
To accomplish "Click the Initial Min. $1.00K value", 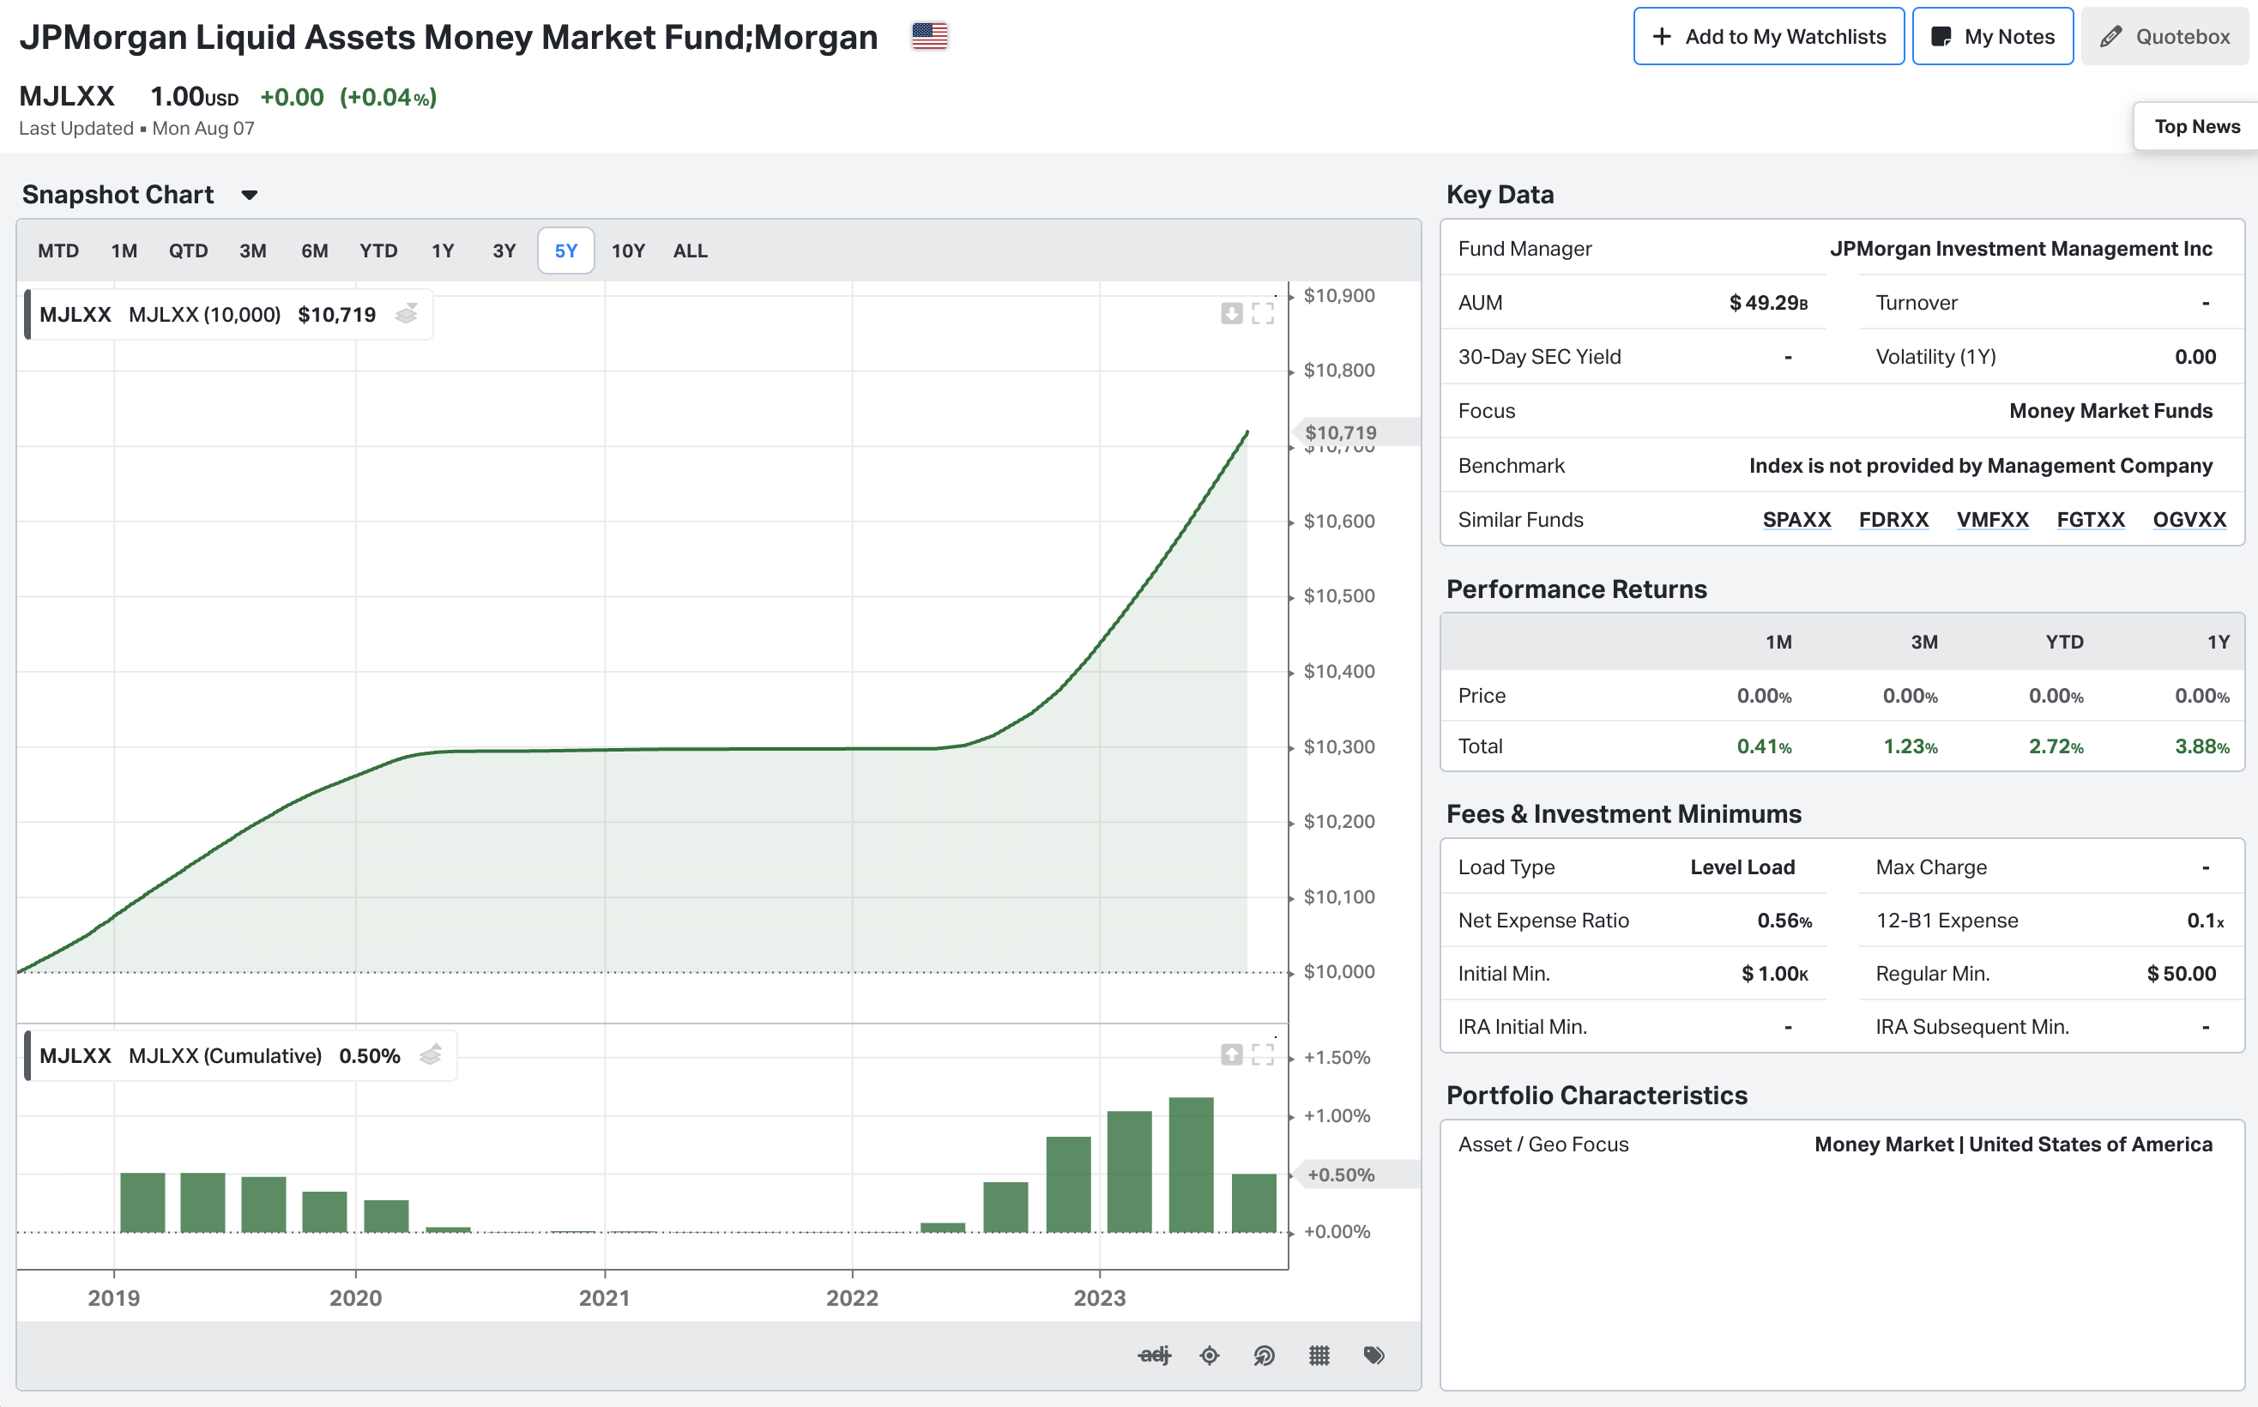I will [x=1774, y=974].
